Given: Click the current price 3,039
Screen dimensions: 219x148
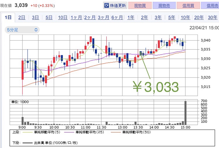Looking at the screenshot, I should pos(21,6).
